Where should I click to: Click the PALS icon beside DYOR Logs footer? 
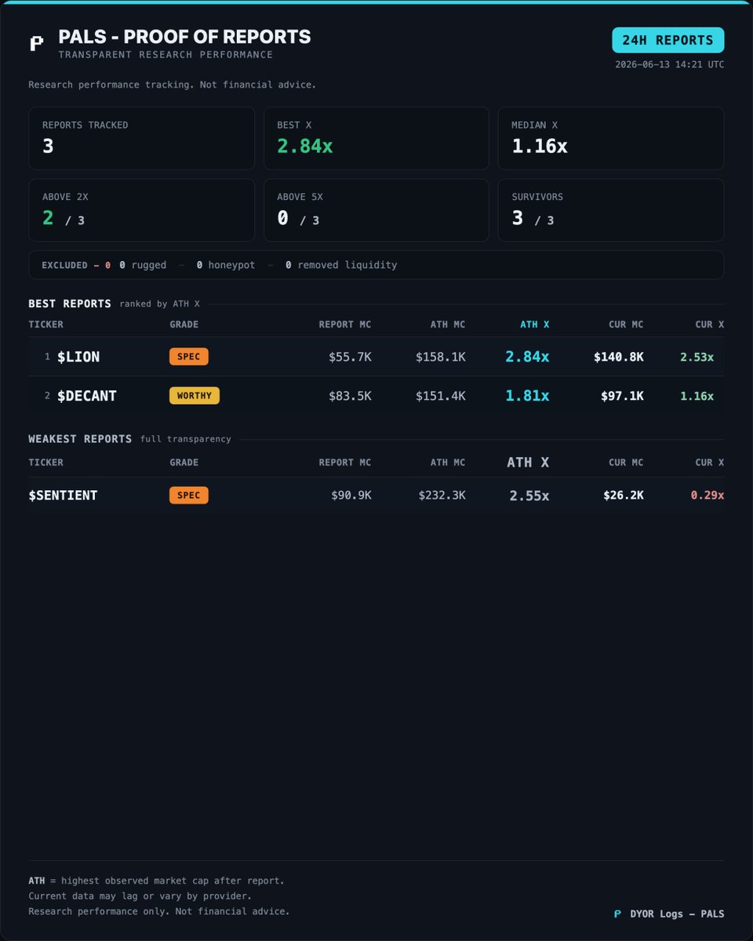point(618,914)
